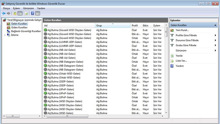This screenshot has width=220, height=124.
Task: Click the rule list scroll-up arrow
Action: click(166, 25)
